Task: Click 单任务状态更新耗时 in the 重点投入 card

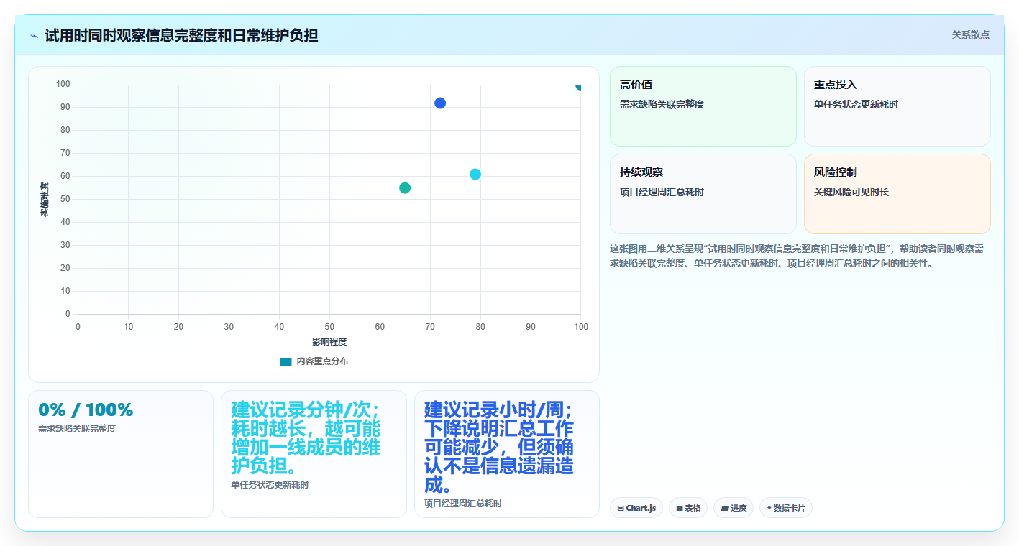Action: point(856,105)
